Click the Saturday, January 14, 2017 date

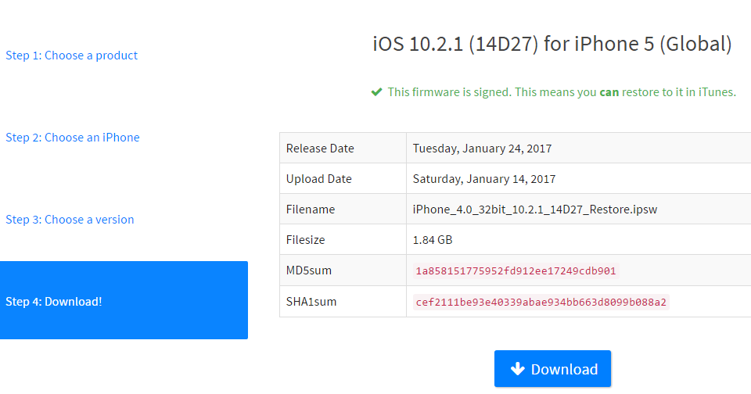point(484,179)
